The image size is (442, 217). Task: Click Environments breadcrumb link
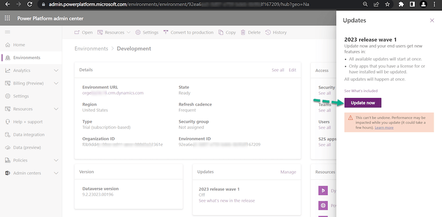(91, 49)
